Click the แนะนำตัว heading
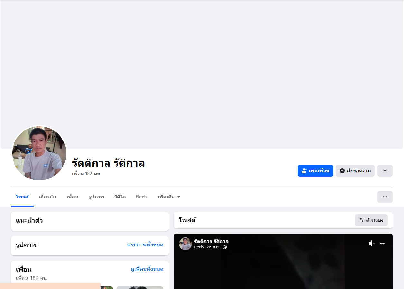The height and width of the screenshot is (289, 404). (29, 221)
